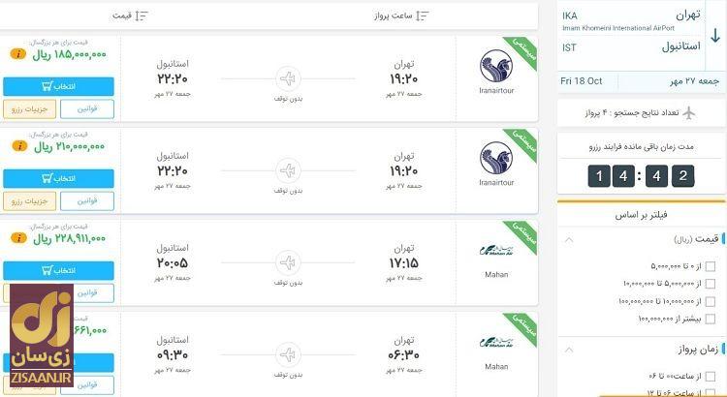The image size is (727, 397).
Task: Click the info icon beside 228,911,000 price
Action: pyautogui.click(x=17, y=237)
